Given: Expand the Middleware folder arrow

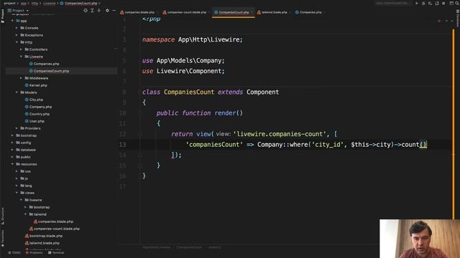Looking at the screenshot, I should (x=21, y=78).
